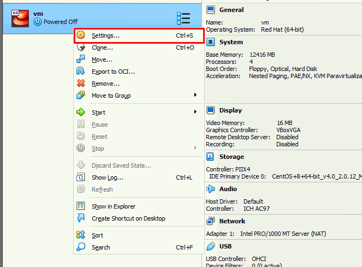Click the Create Shortcut icon
The height and width of the screenshot is (267, 362).
click(x=81, y=218)
